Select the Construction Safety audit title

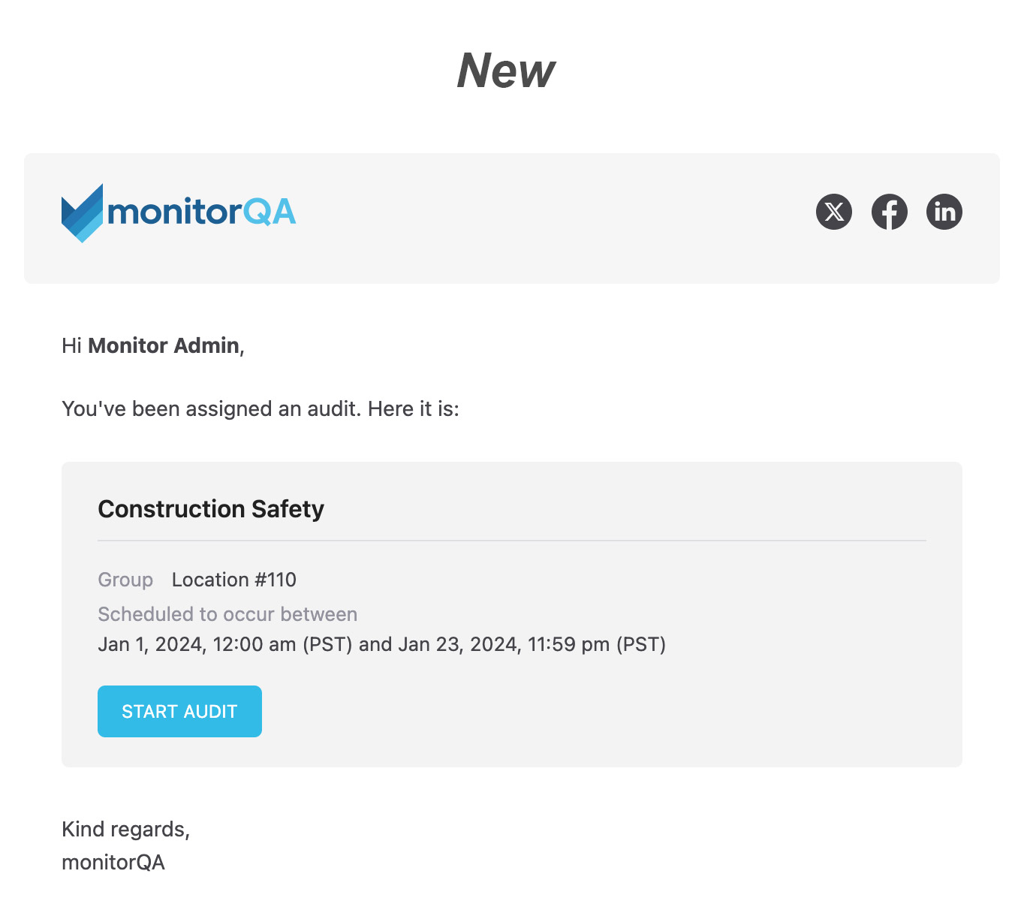tap(211, 509)
